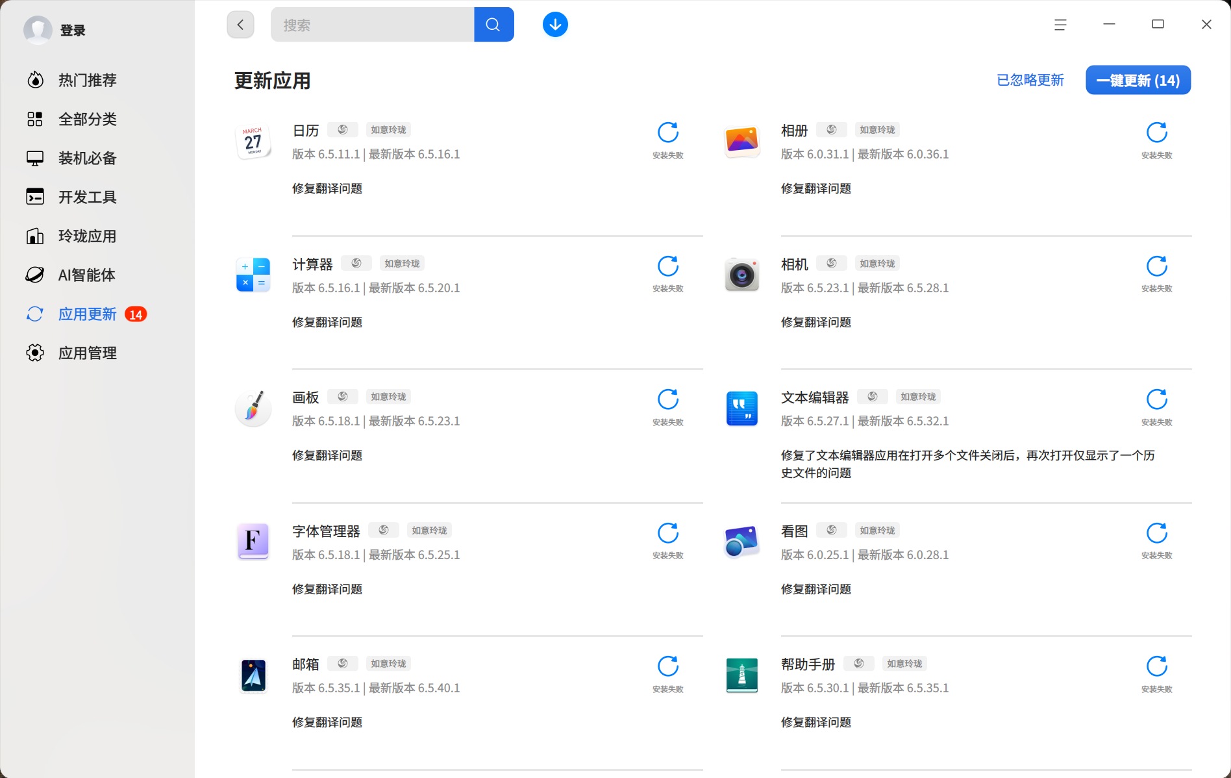Click the 帮助手册 app title
Image resolution: width=1231 pixels, height=778 pixels.
(x=808, y=664)
